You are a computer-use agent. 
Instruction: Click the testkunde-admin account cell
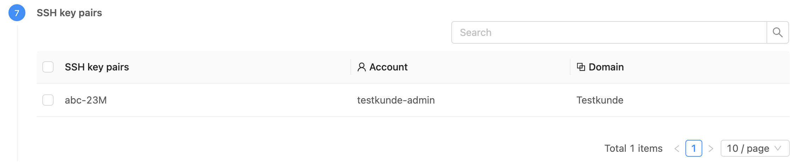396,100
